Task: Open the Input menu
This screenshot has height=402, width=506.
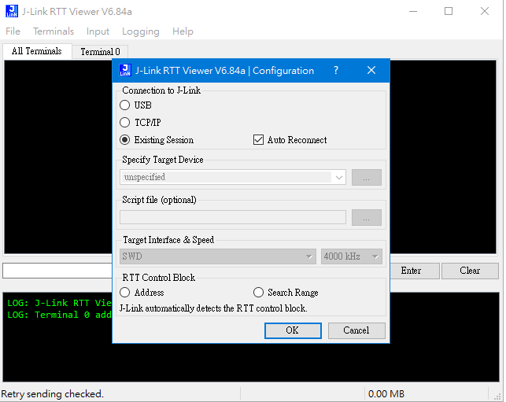Action: pos(98,31)
